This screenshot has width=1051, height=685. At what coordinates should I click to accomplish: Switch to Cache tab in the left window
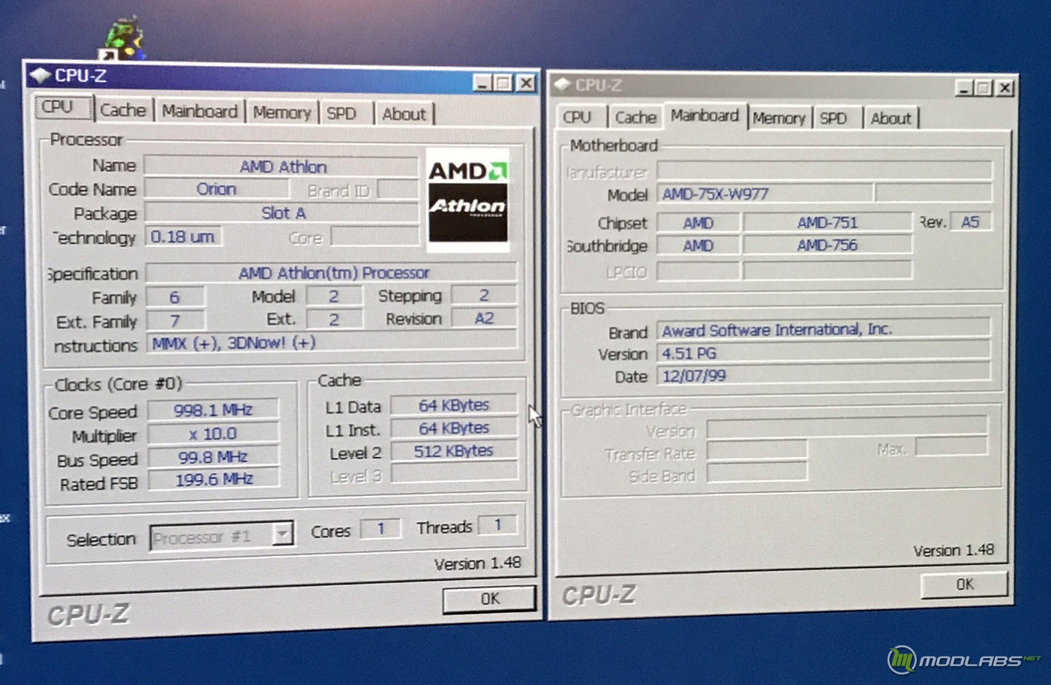[x=123, y=110]
